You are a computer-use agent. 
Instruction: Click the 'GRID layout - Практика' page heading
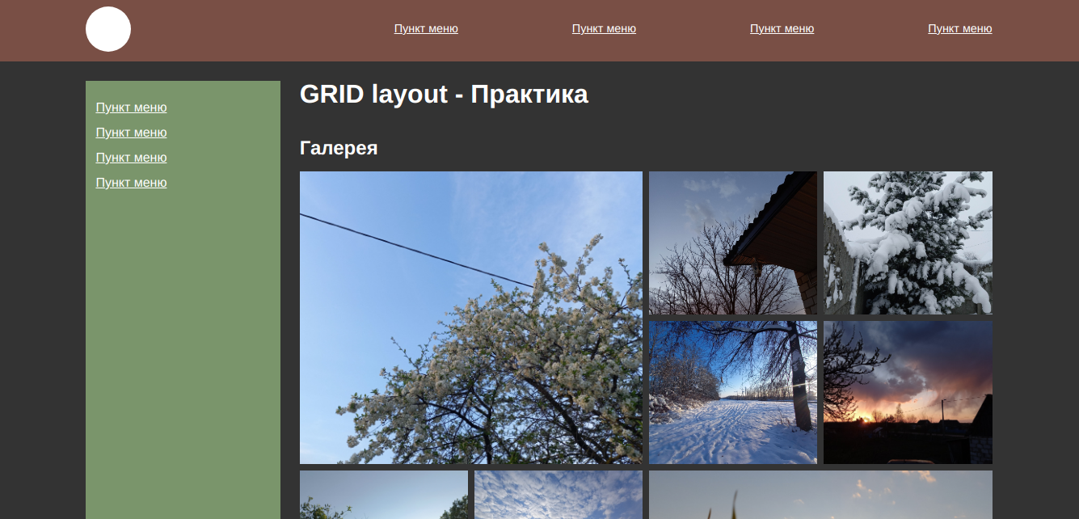click(x=444, y=94)
